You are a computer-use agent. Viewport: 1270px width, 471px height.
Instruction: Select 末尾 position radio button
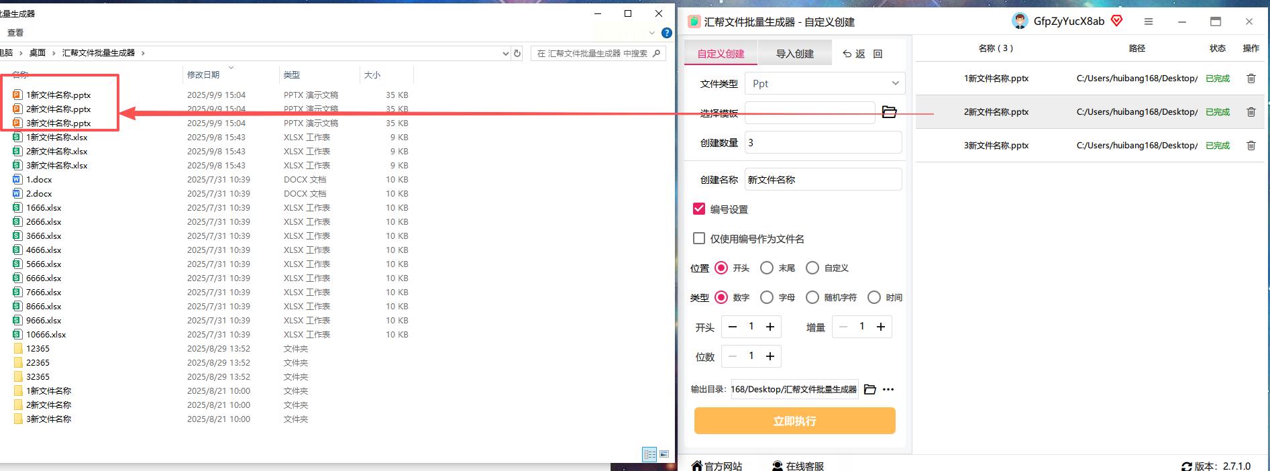coord(767,268)
